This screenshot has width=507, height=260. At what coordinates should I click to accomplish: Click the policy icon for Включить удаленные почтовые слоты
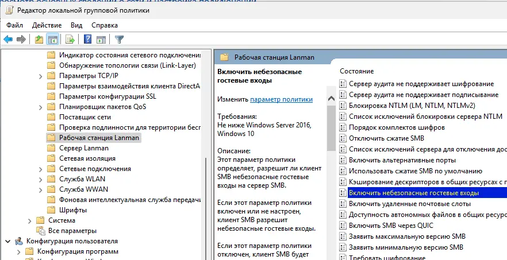pos(343,204)
